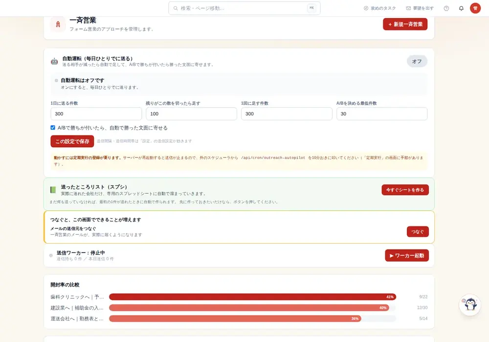Click the 開封率の比較 heading
Viewport: 489px width, 342px height.
tap(65, 285)
